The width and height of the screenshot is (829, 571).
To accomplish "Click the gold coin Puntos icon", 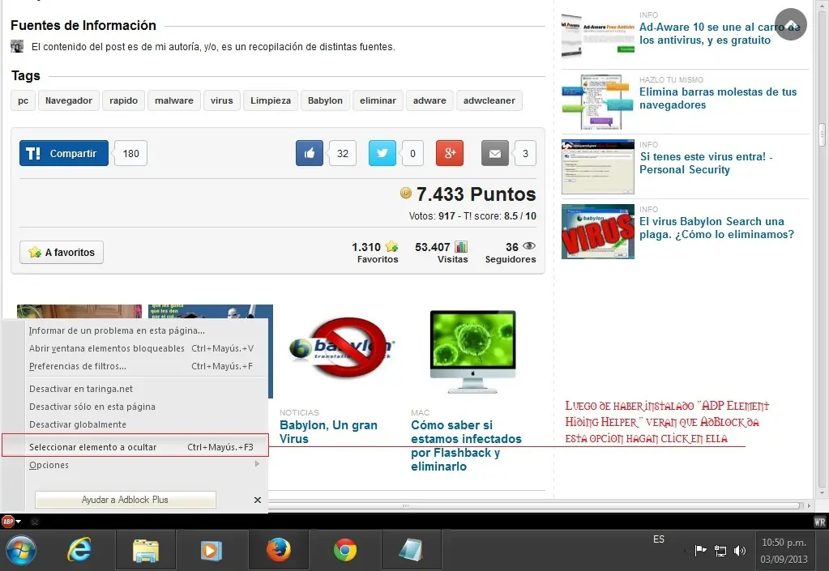I will coord(405,193).
